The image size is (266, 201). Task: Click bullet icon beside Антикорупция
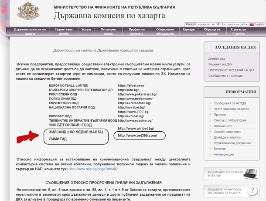(211, 154)
